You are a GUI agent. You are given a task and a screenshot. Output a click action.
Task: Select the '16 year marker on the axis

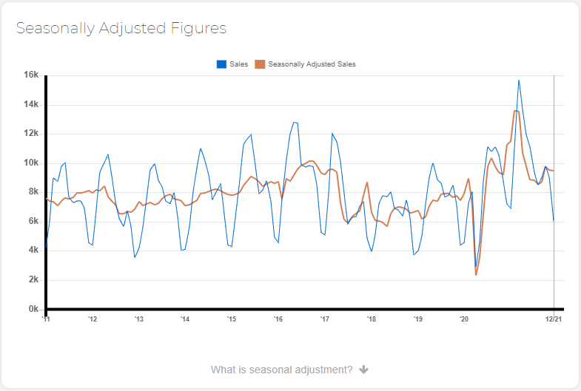coord(278,319)
